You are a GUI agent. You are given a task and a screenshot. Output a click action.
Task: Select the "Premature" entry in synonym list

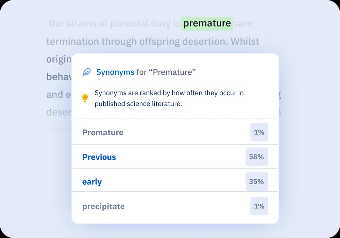pyautogui.click(x=103, y=132)
